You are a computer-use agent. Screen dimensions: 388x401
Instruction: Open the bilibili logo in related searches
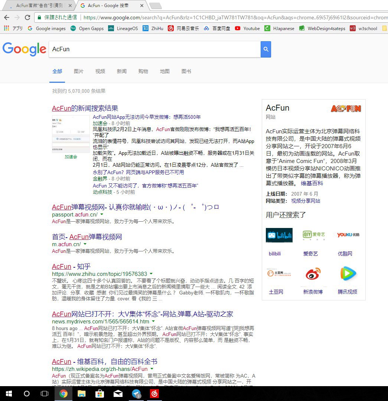(x=279, y=235)
